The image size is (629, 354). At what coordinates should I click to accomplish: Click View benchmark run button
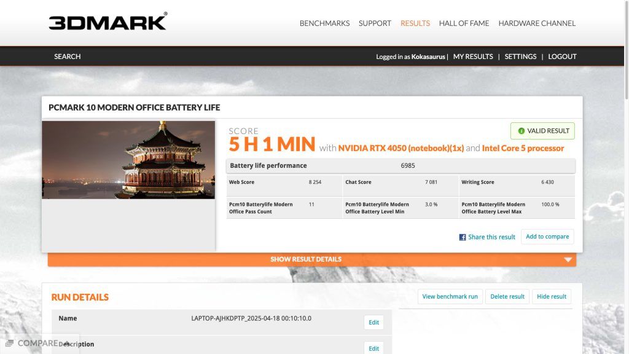(x=450, y=297)
